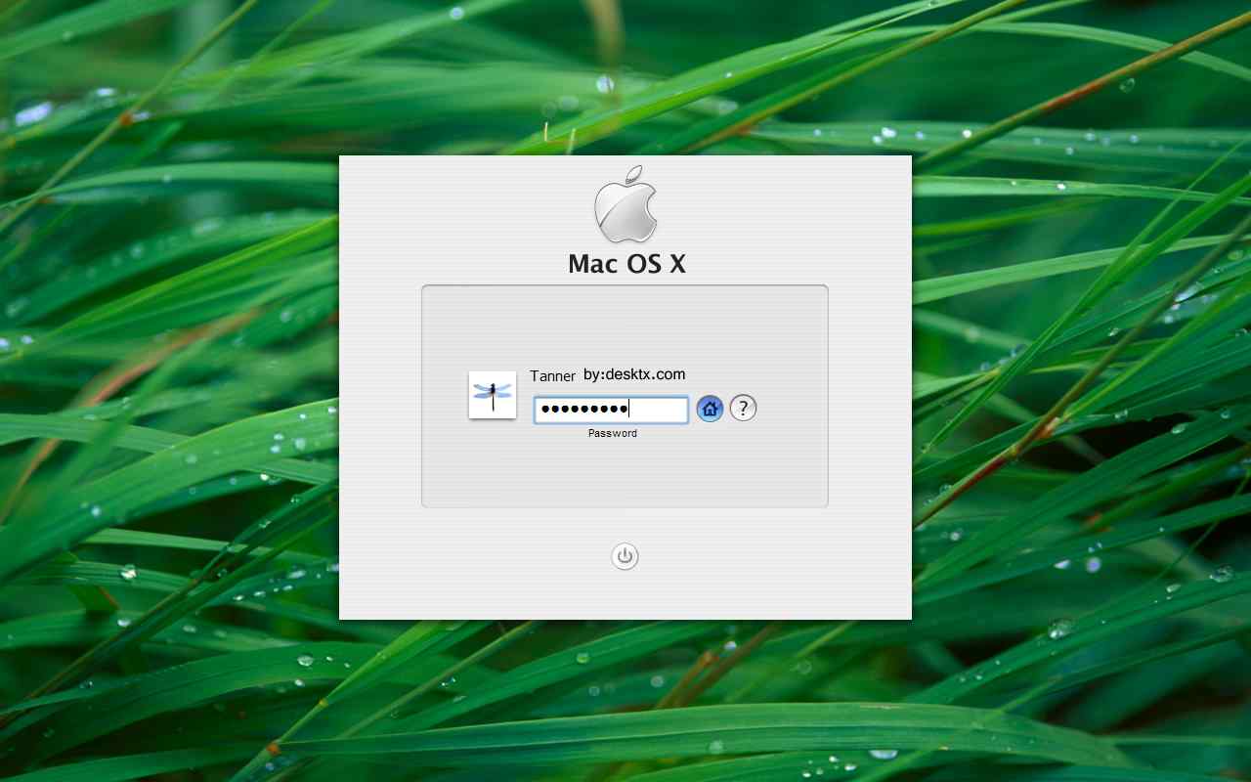This screenshot has height=782, width=1251.
Task: Focus the password input field
Action: tap(611, 410)
